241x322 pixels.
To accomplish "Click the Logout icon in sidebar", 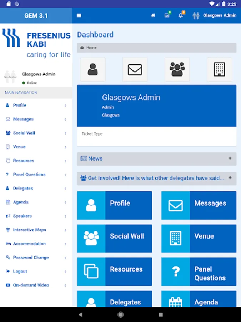I will click(x=8, y=271).
